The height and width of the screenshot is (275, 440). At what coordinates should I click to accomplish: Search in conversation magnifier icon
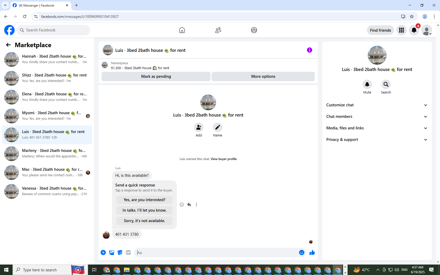pos(386,84)
